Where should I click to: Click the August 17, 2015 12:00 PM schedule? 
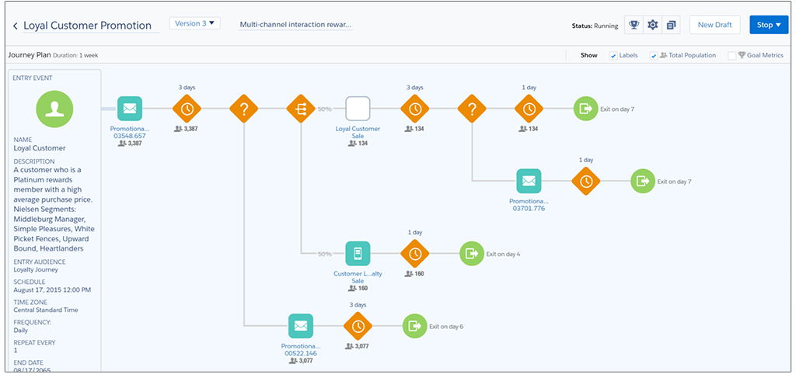coord(52,290)
